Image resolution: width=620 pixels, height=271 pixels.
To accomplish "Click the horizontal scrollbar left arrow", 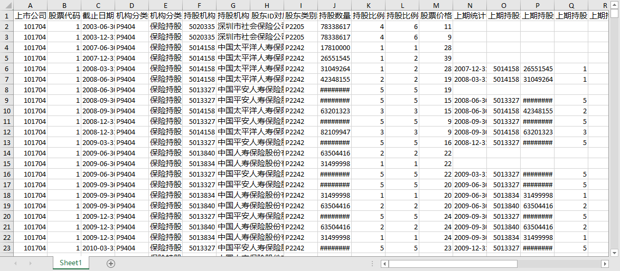I will (x=384, y=263).
